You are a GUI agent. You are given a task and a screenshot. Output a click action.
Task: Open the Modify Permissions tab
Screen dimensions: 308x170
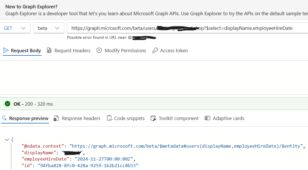coord(121,51)
